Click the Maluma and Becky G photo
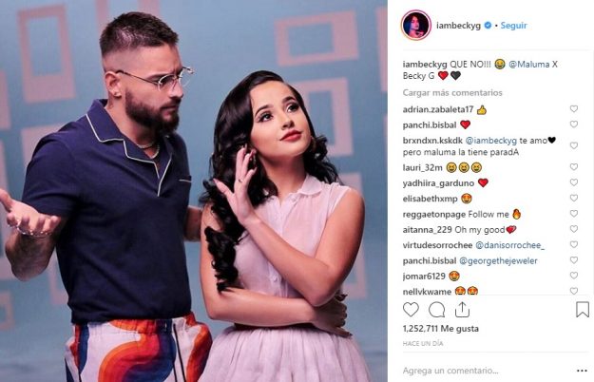This screenshot has height=382, width=594. coord(194,191)
